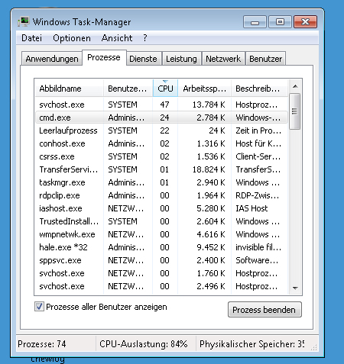The image size is (344, 364).
Task: Sort by the Arbeitsspeicher column header
Action: click(x=204, y=89)
